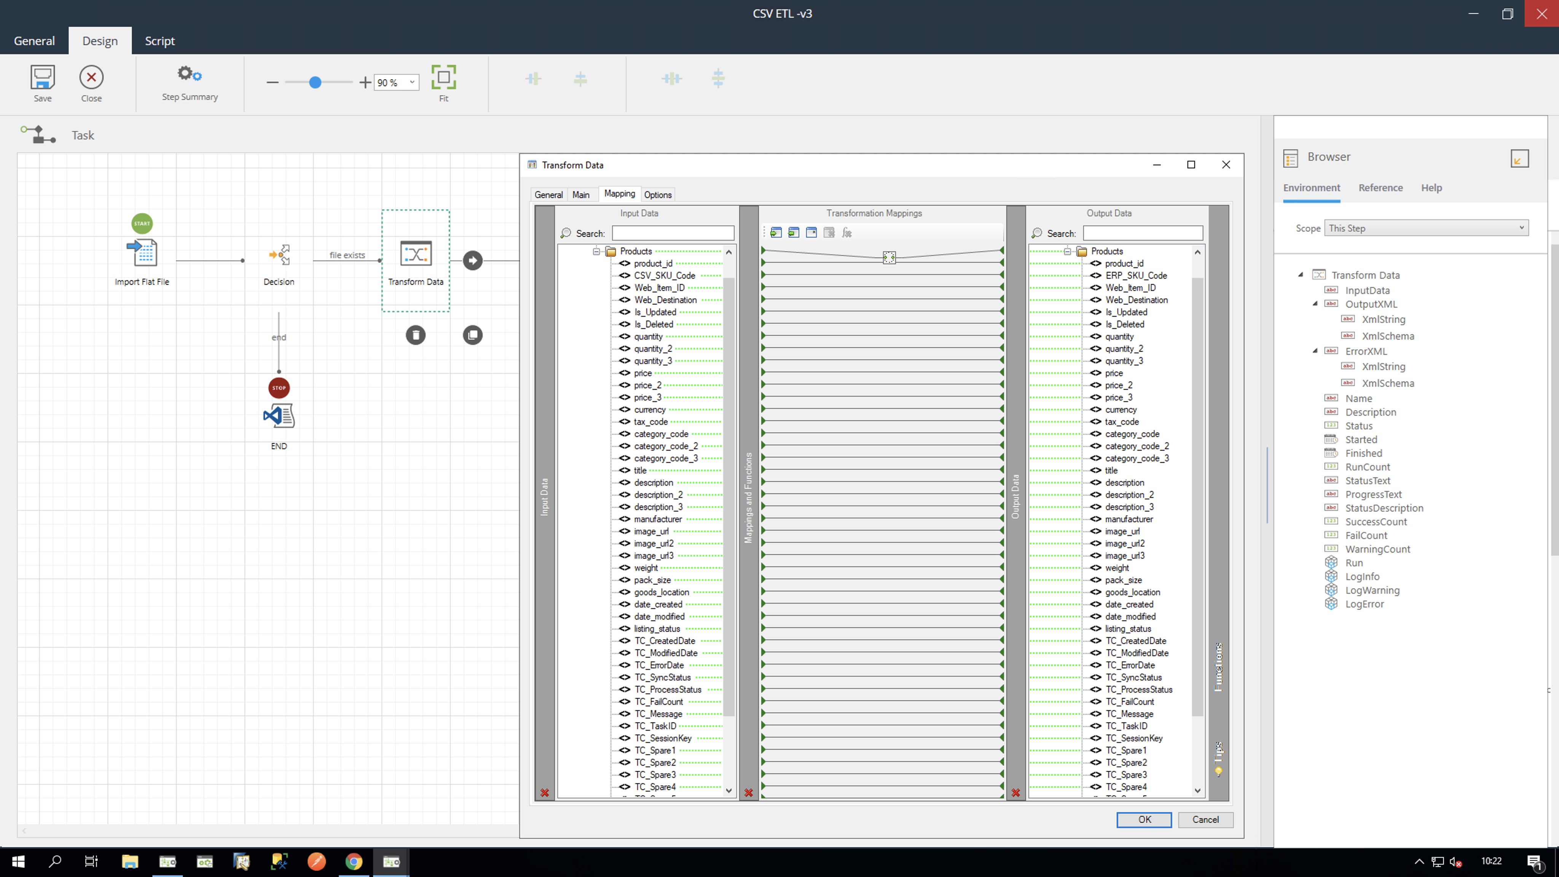Click the red X below the Mappings and Functions bar
Viewport: 1559px width, 877px height.
[x=749, y=793]
